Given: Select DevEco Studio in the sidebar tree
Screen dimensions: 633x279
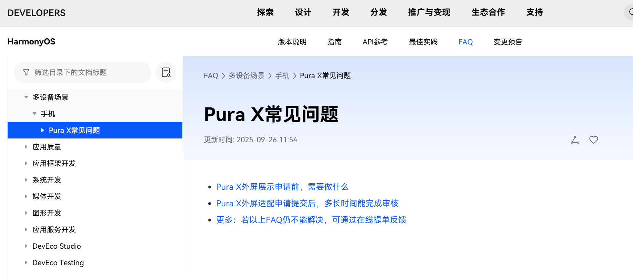Looking at the screenshot, I should pos(57,246).
